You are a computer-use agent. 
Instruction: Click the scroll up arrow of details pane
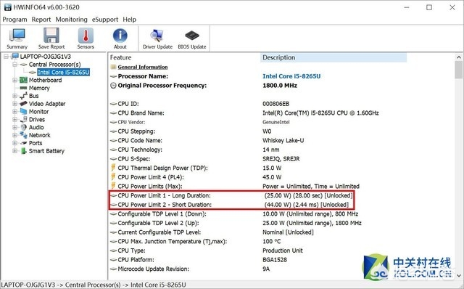459,57
